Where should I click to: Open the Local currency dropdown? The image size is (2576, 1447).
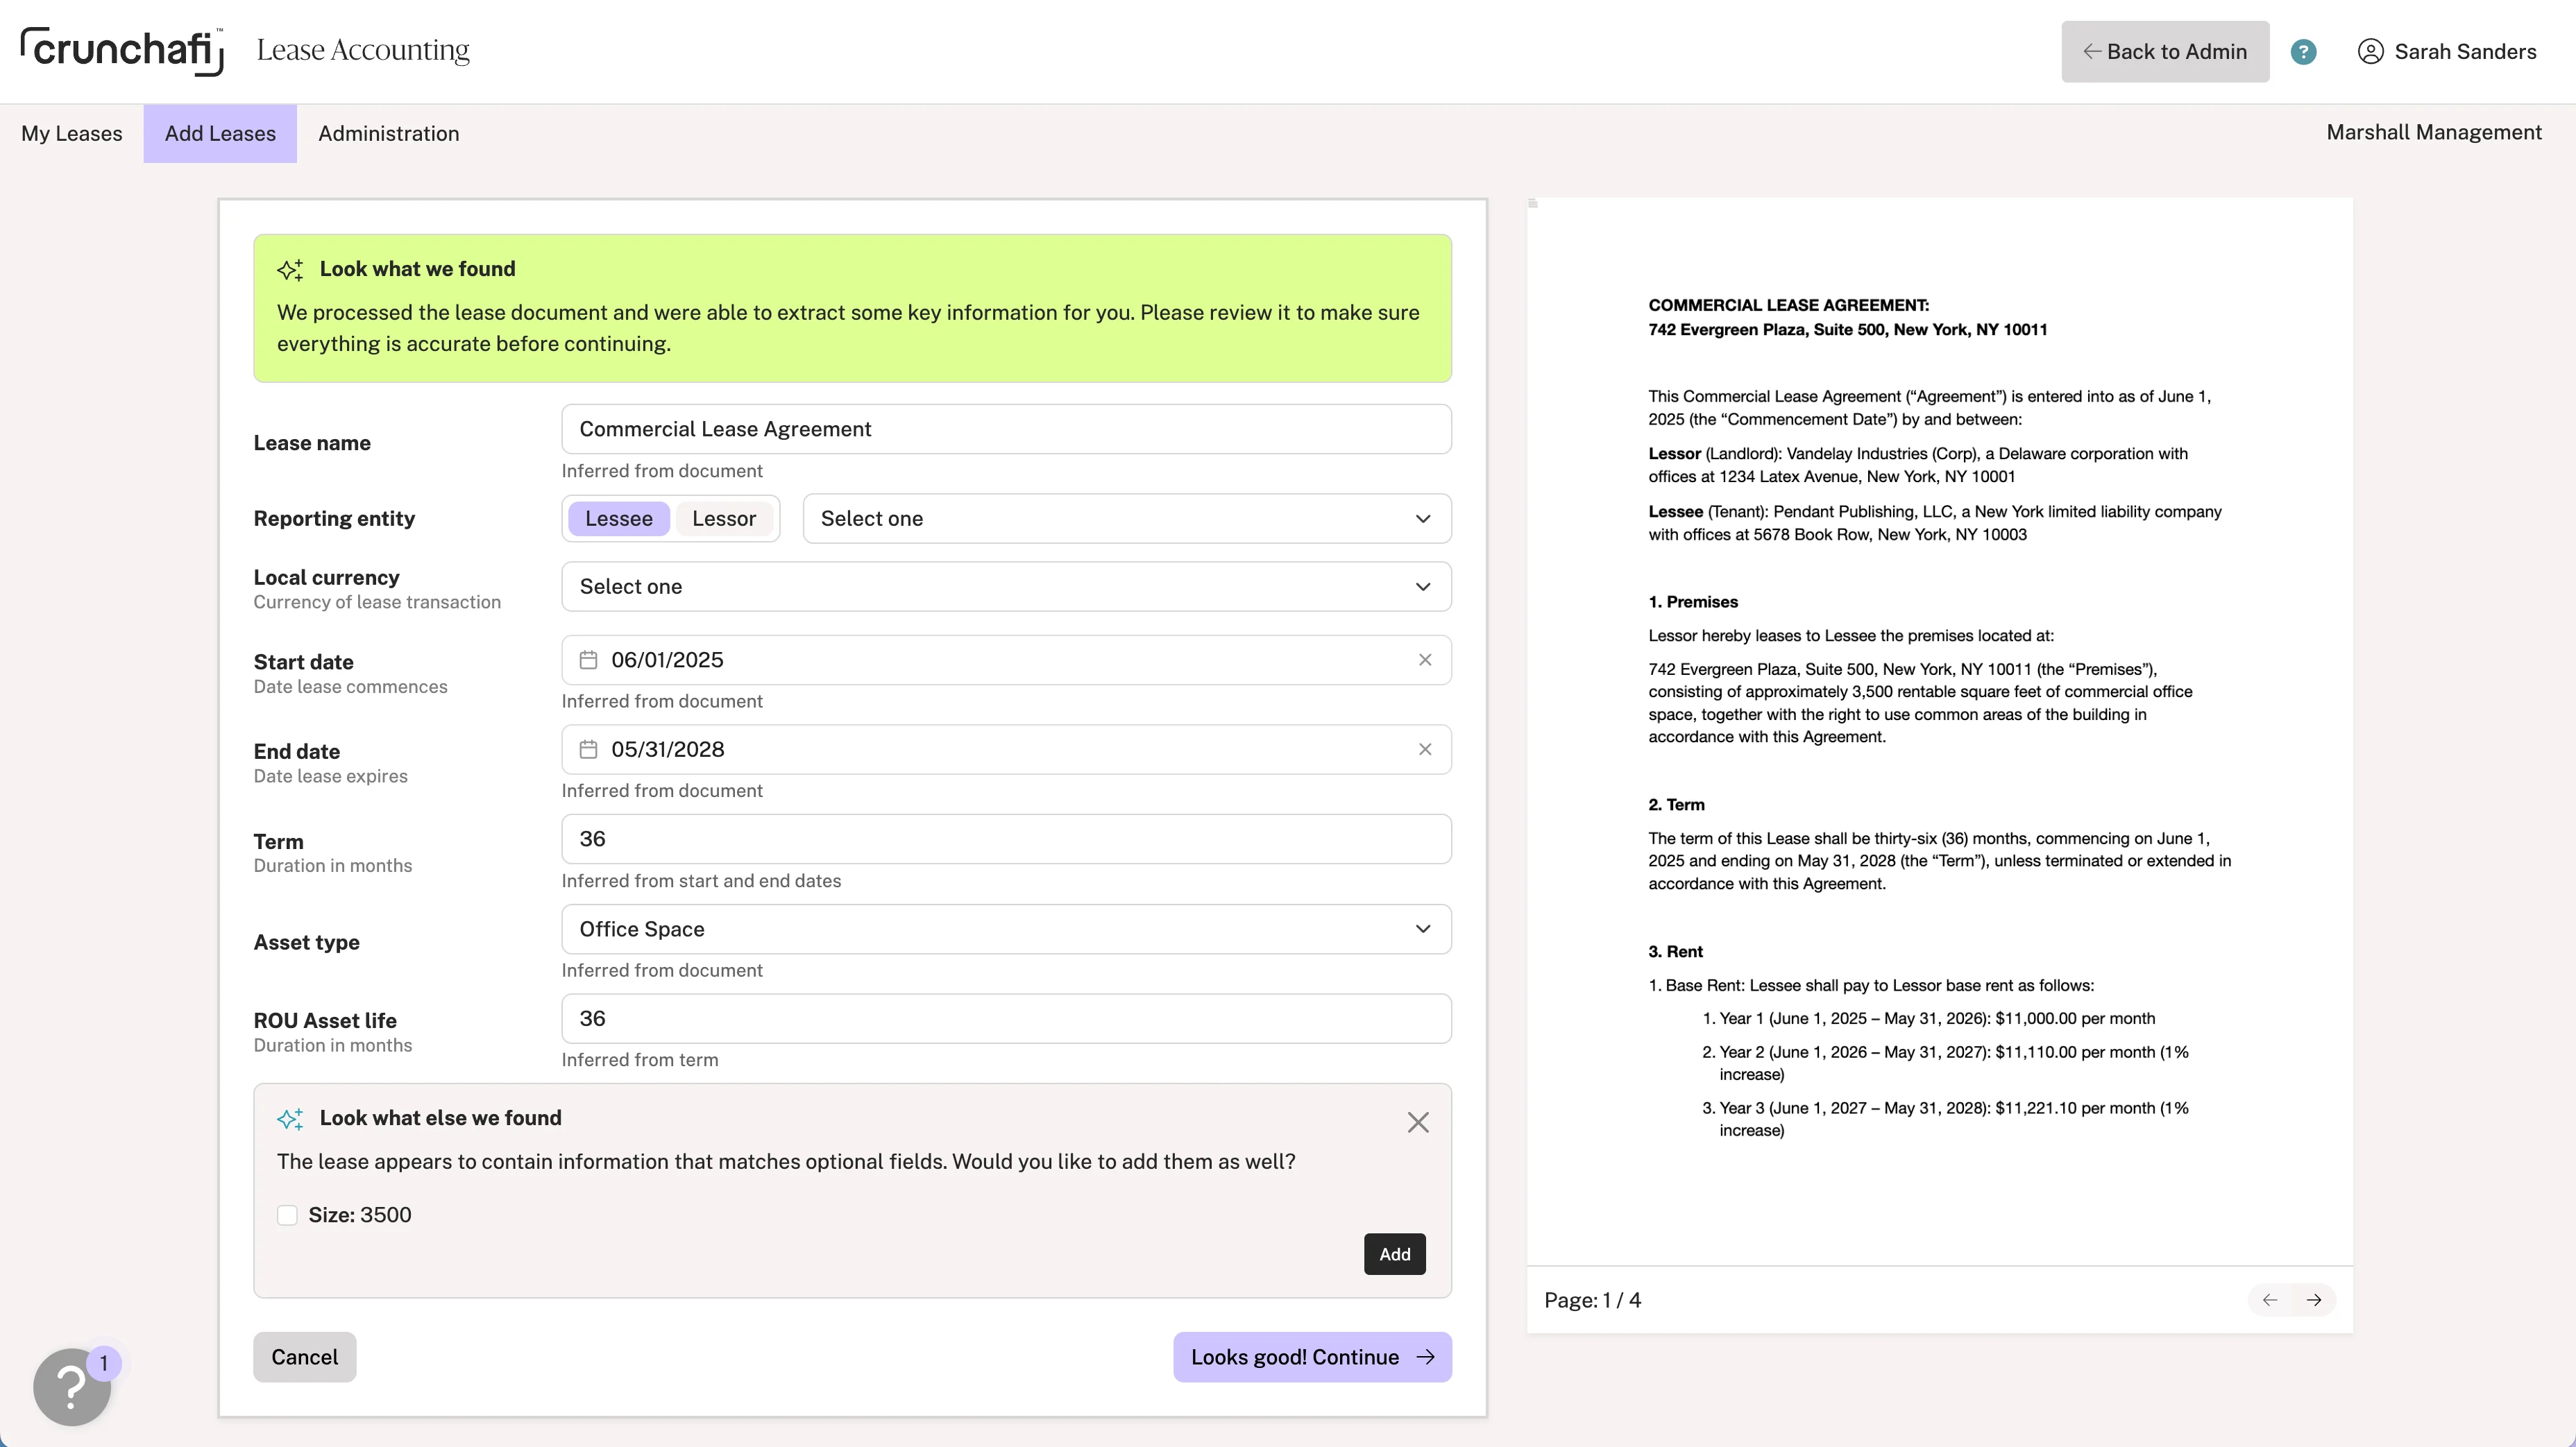tap(1006, 587)
